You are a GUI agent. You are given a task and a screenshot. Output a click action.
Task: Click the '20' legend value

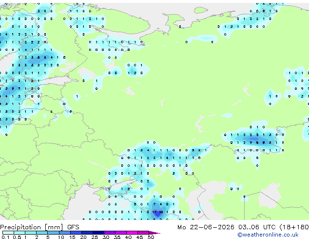[x=83, y=237]
